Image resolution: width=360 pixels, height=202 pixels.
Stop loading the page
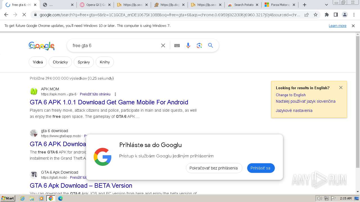[x=24, y=15]
